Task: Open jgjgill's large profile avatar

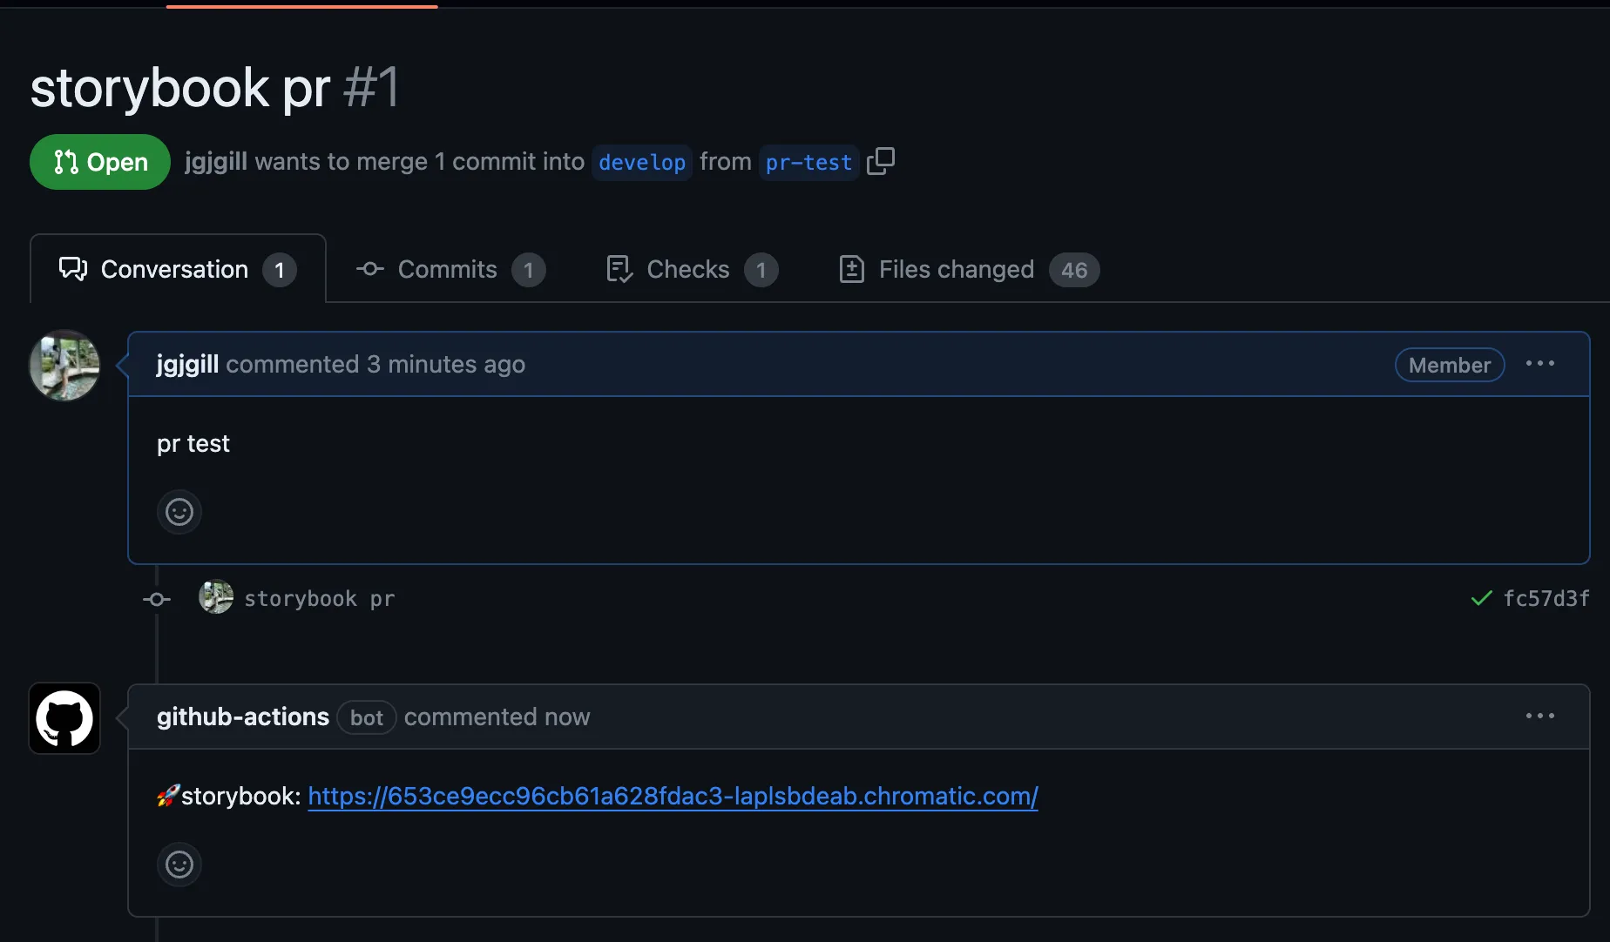Action: pos(64,365)
